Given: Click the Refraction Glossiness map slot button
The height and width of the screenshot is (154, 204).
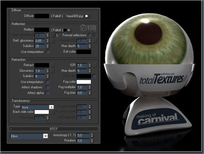Looking at the screenshot, I should click(53, 71).
